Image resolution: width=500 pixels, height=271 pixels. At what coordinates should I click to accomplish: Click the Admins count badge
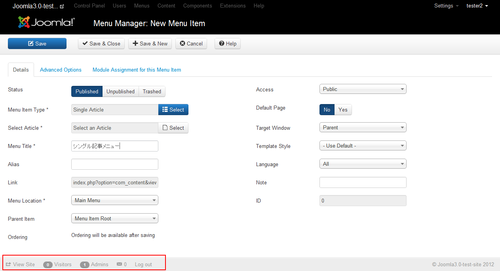point(85,265)
